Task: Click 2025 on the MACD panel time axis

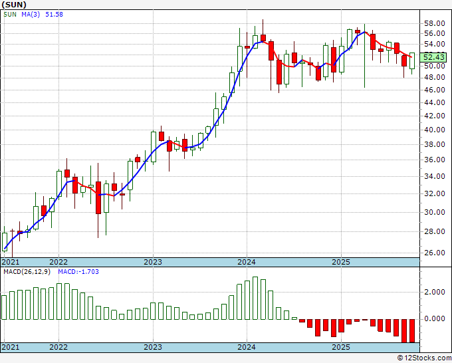Action: (341, 347)
